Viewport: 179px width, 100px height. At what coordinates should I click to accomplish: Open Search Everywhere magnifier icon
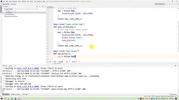pos(178,4)
